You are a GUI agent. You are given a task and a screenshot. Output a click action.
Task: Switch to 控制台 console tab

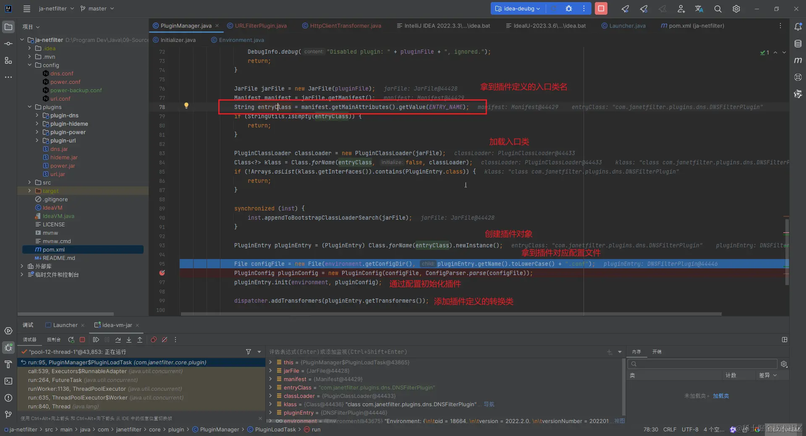coord(54,340)
